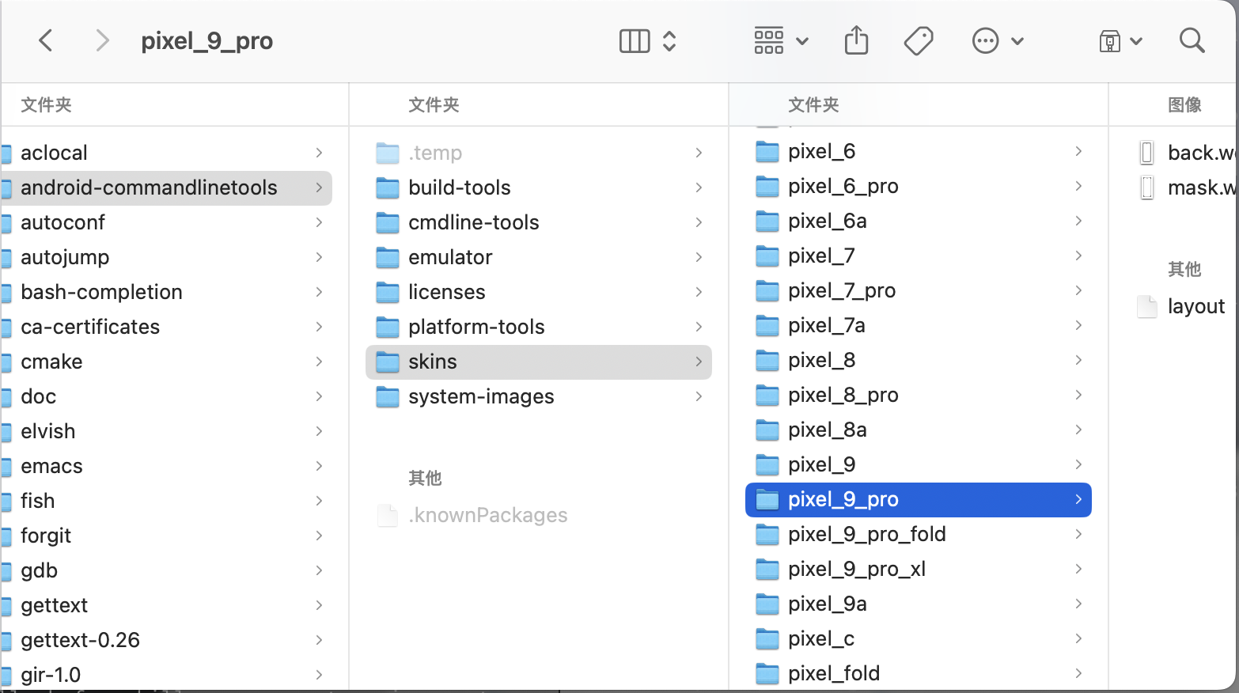Select the layout file
Image resolution: width=1239 pixels, height=693 pixels.
pyautogui.click(x=1195, y=306)
